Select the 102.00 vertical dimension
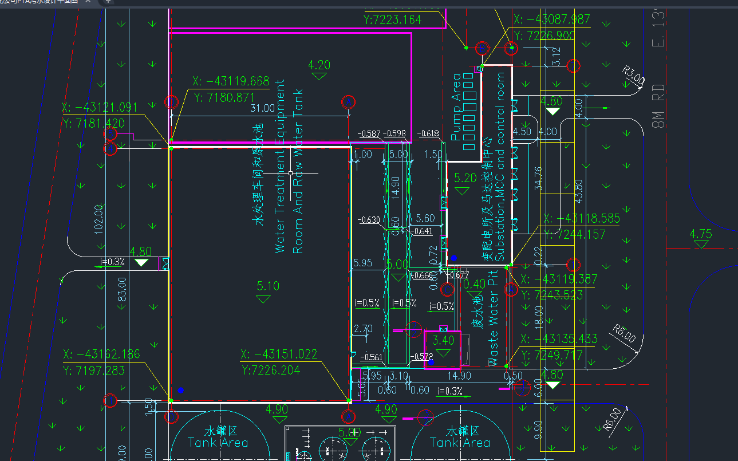Viewport: 738px width, 461px height. click(x=98, y=219)
